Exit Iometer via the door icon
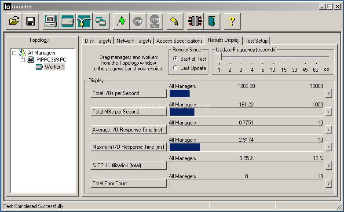The image size is (344, 212). [x=212, y=21]
